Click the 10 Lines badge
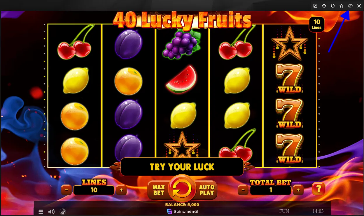 coord(317,24)
